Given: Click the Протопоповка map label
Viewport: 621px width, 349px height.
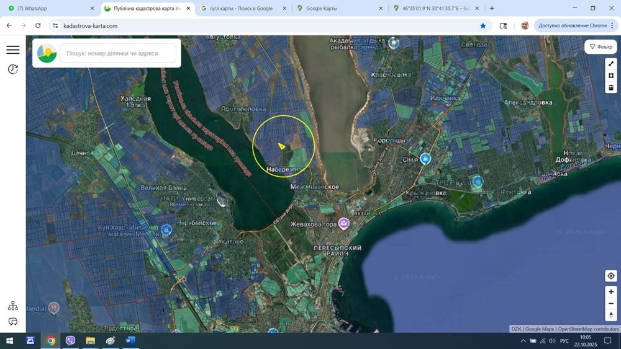Looking at the screenshot, I should coord(243,108).
